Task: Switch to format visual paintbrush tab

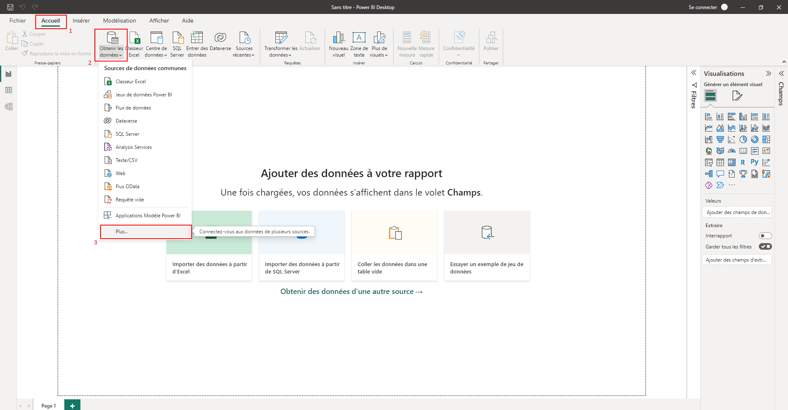Action: point(737,96)
